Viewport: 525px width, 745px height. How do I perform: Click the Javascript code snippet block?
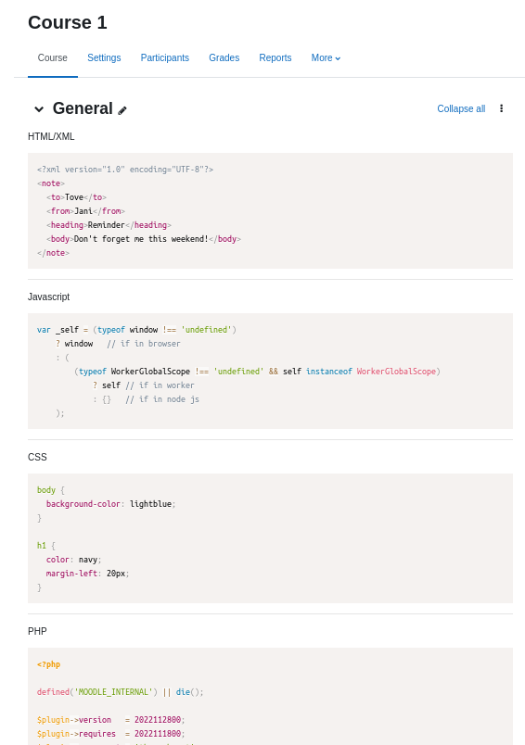pos(270,371)
